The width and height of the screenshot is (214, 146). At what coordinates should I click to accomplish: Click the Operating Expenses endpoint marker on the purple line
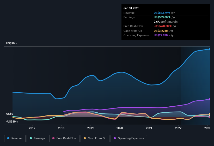(x=210, y=99)
